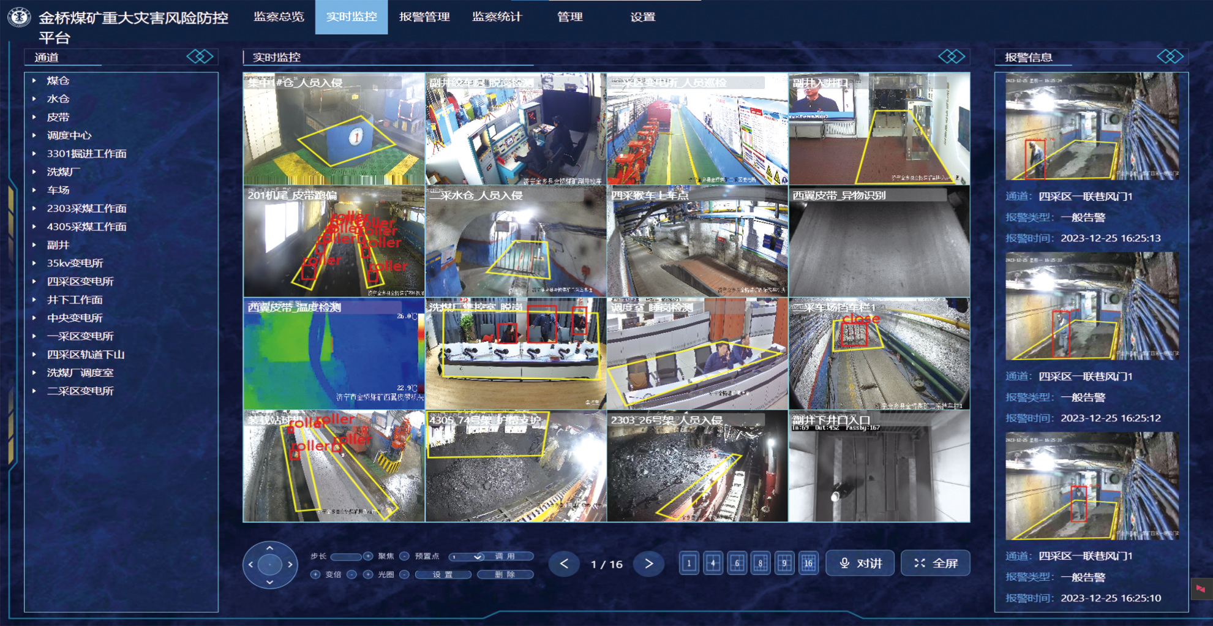Increase focus with the plus before 聚焦
This screenshot has height=626, width=1213.
[x=368, y=556]
